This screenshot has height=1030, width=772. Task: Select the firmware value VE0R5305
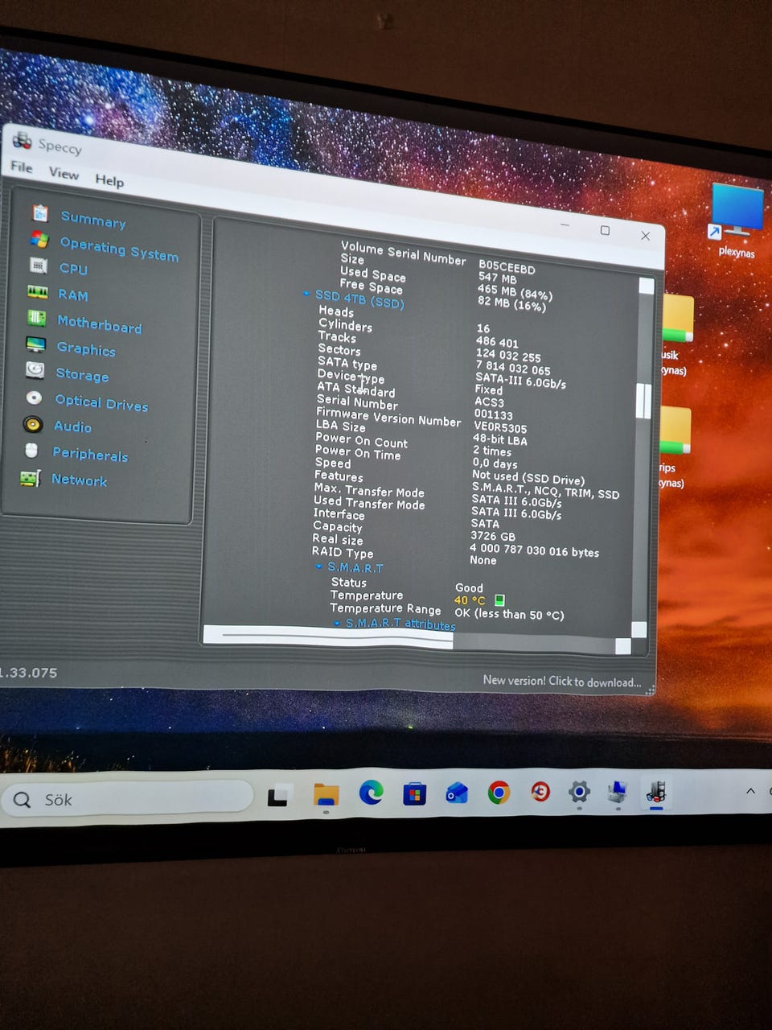500,427
